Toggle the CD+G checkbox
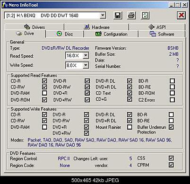 pos(130,99)
